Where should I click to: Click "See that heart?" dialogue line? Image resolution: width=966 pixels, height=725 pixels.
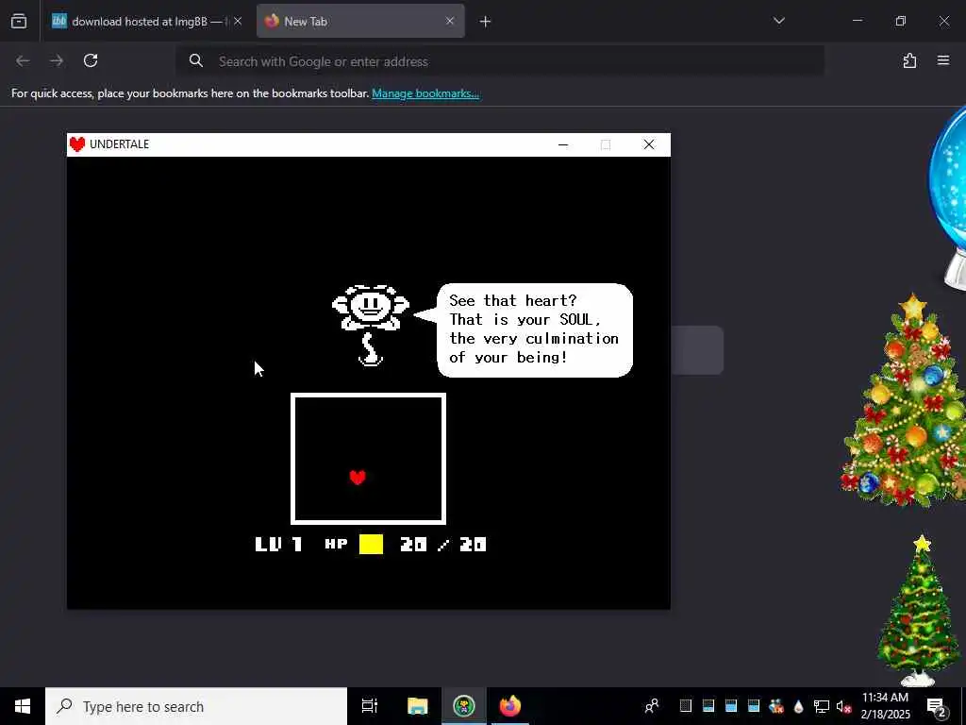pos(513,300)
